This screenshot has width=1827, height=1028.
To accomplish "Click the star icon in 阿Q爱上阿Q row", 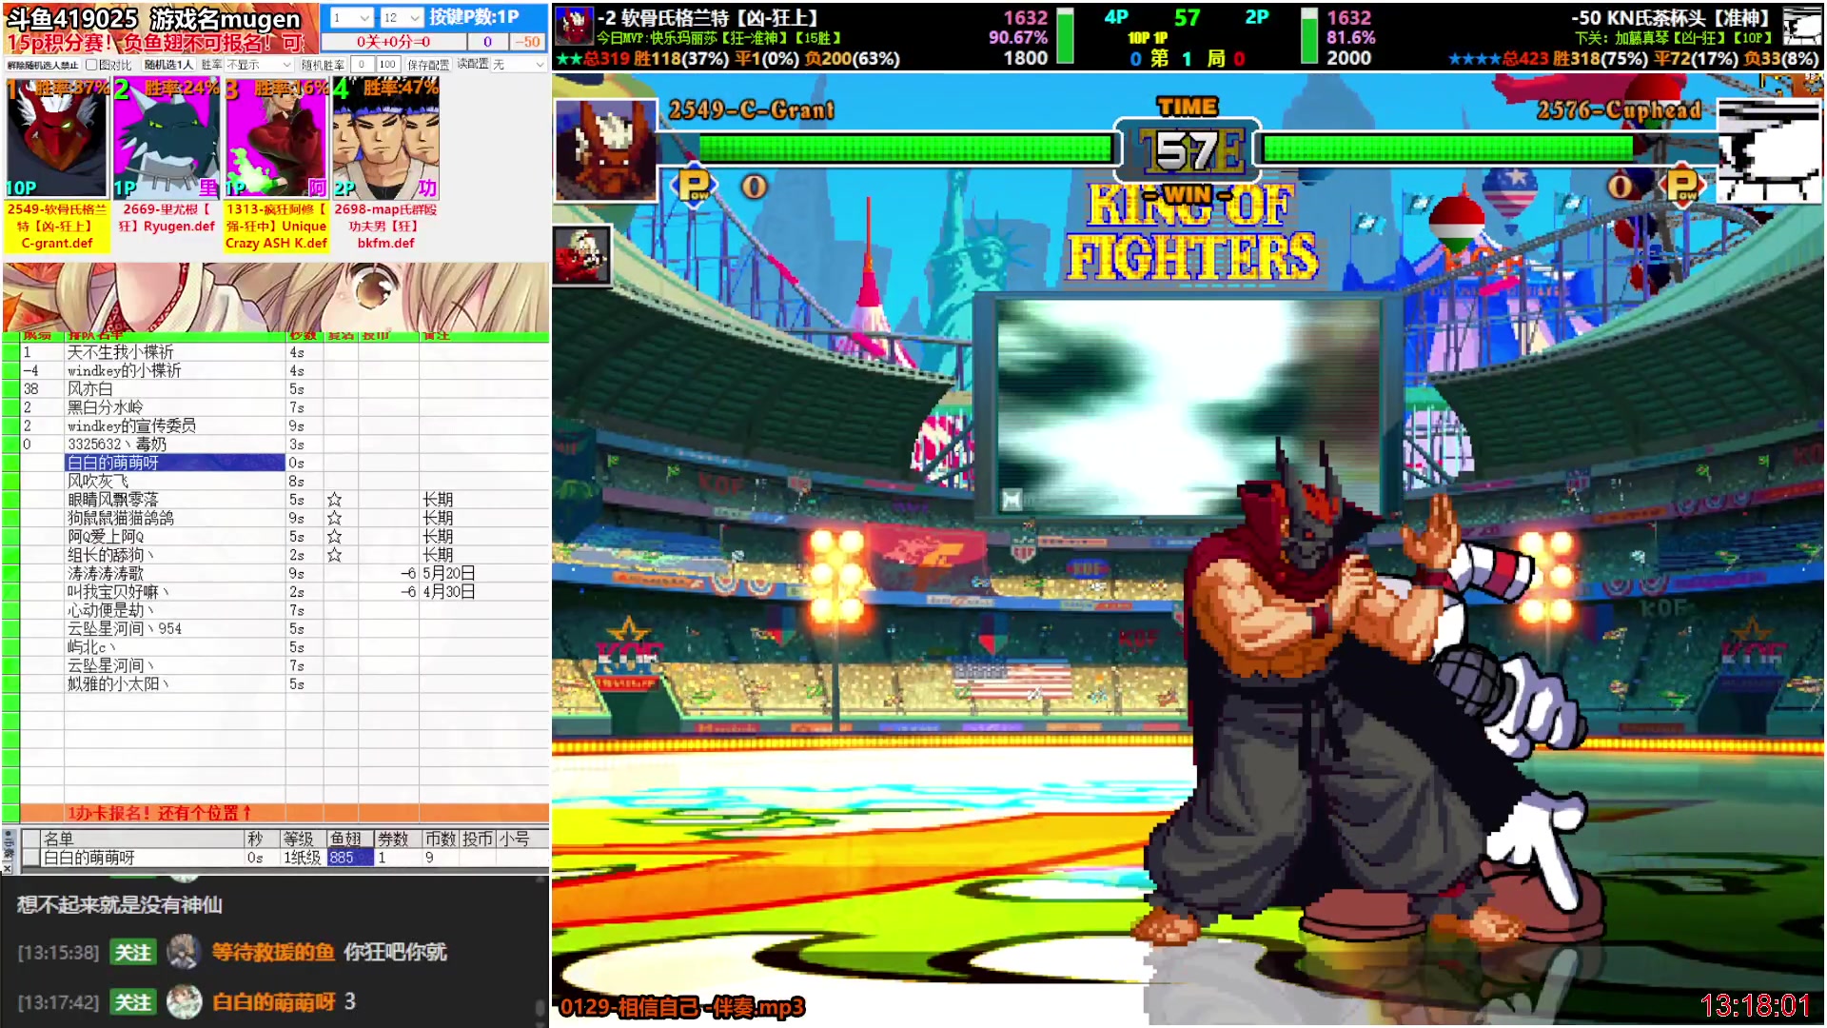I will tap(334, 537).
